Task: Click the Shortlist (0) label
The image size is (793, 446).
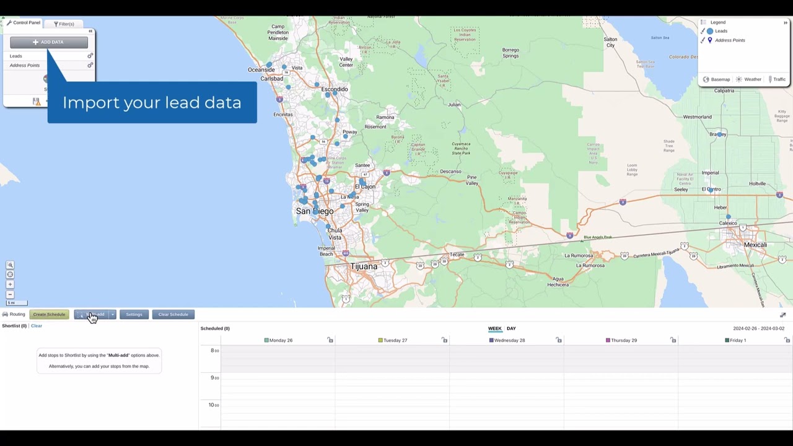Action: click(x=14, y=326)
